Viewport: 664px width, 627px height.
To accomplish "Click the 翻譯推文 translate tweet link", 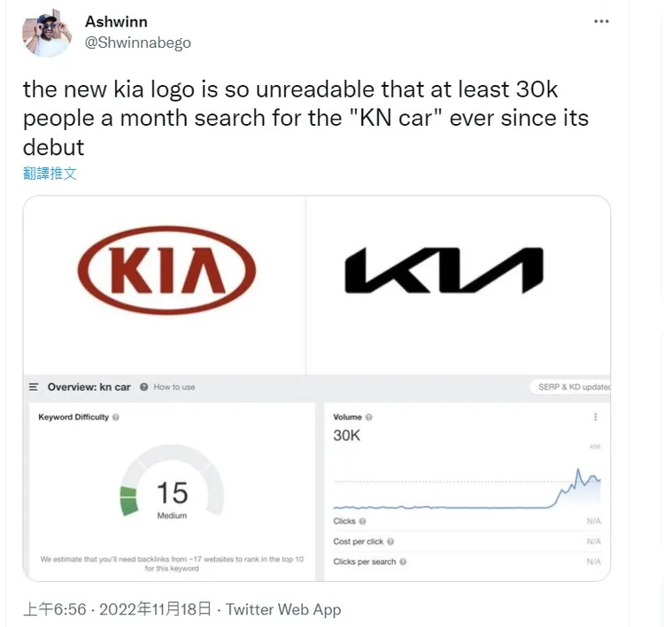I will (x=50, y=174).
